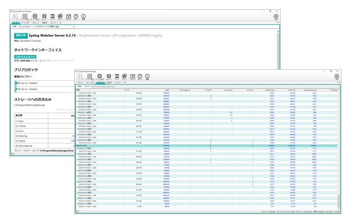
Task: Click average receive buffer progress bar
Action: coord(45,89)
